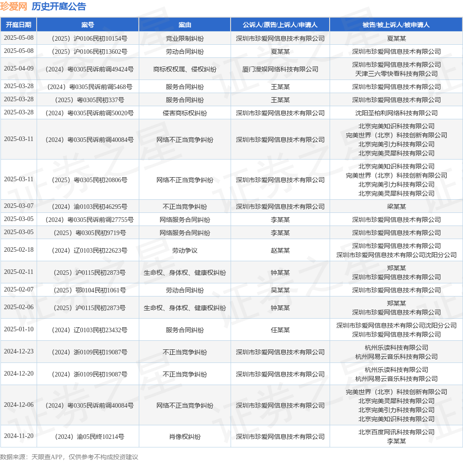Click defendant 夏某某 in the 竞业限制纠纷 row
The width and height of the screenshot is (463, 461).
point(396,38)
